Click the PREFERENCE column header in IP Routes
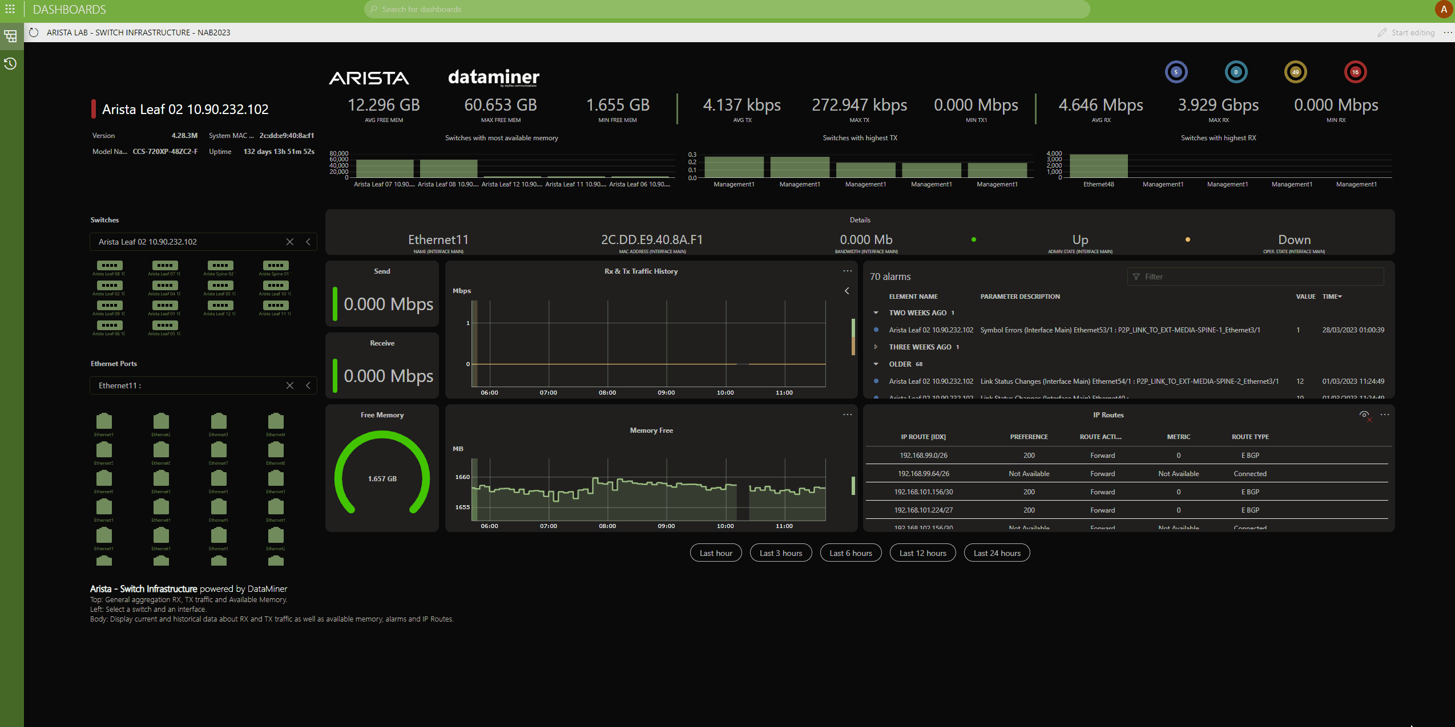This screenshot has height=727, width=1455. pos(1029,437)
